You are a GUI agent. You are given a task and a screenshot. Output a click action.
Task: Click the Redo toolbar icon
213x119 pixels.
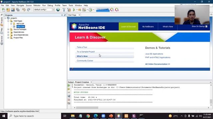(x=29, y=10)
